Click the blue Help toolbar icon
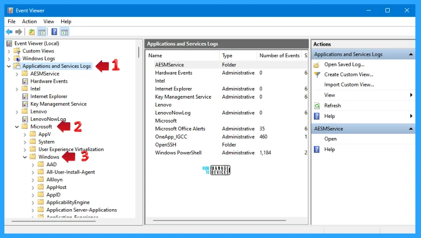Image resolution: width=421 pixels, height=238 pixels. (x=54, y=32)
